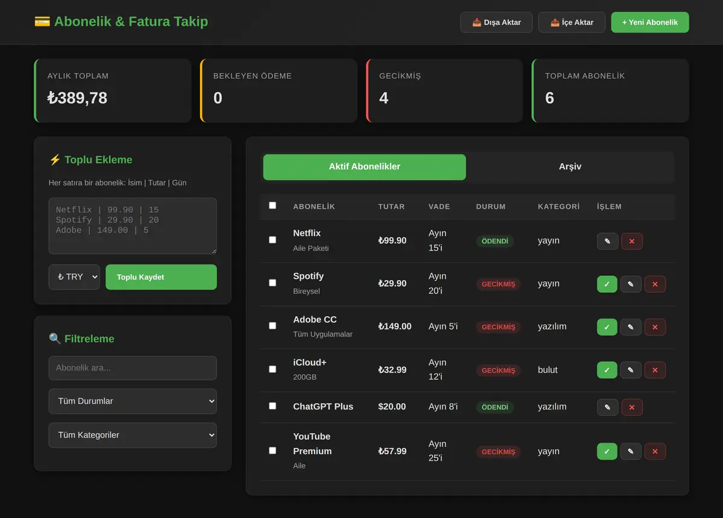This screenshot has width=723, height=518.
Task: Click the AYLIK TOPLAM value ₺389,78
Action: tap(77, 98)
